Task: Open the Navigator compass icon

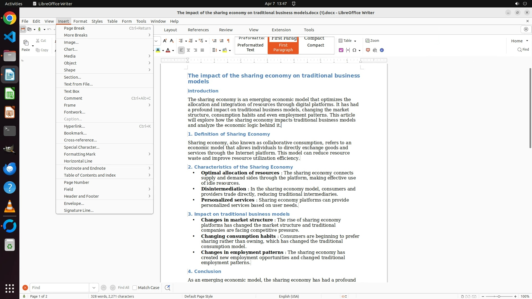Action: coord(382,50)
